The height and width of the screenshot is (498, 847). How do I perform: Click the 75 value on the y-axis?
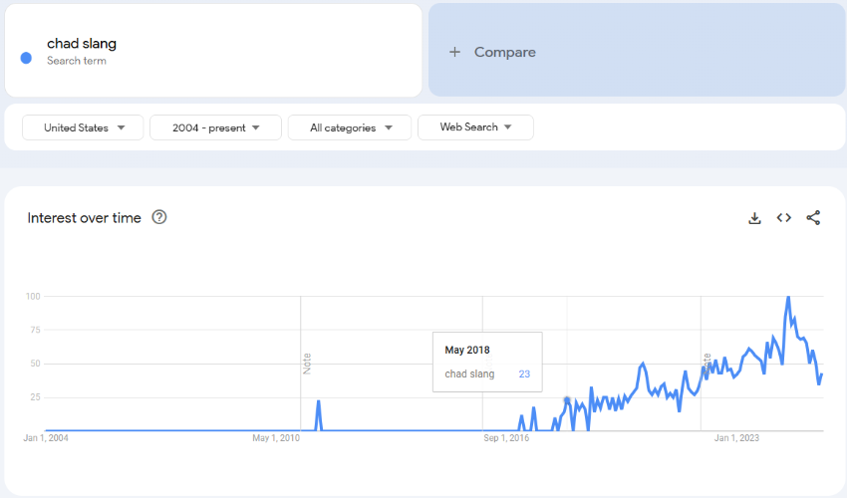coord(35,330)
